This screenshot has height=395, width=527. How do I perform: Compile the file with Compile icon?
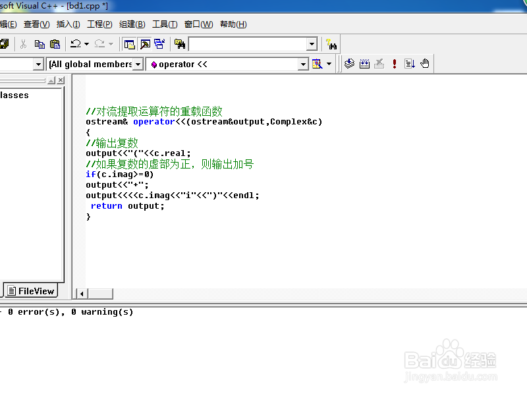[x=350, y=63]
